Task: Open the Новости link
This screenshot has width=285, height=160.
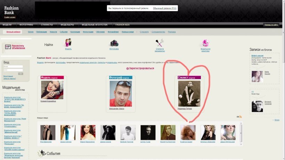Action: coord(53,32)
